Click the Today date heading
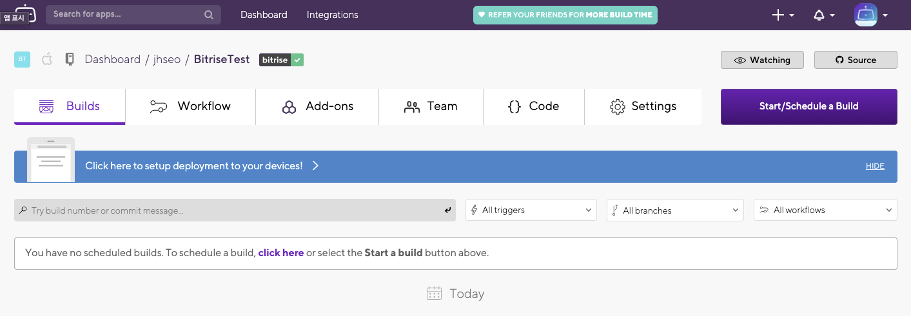 467,293
